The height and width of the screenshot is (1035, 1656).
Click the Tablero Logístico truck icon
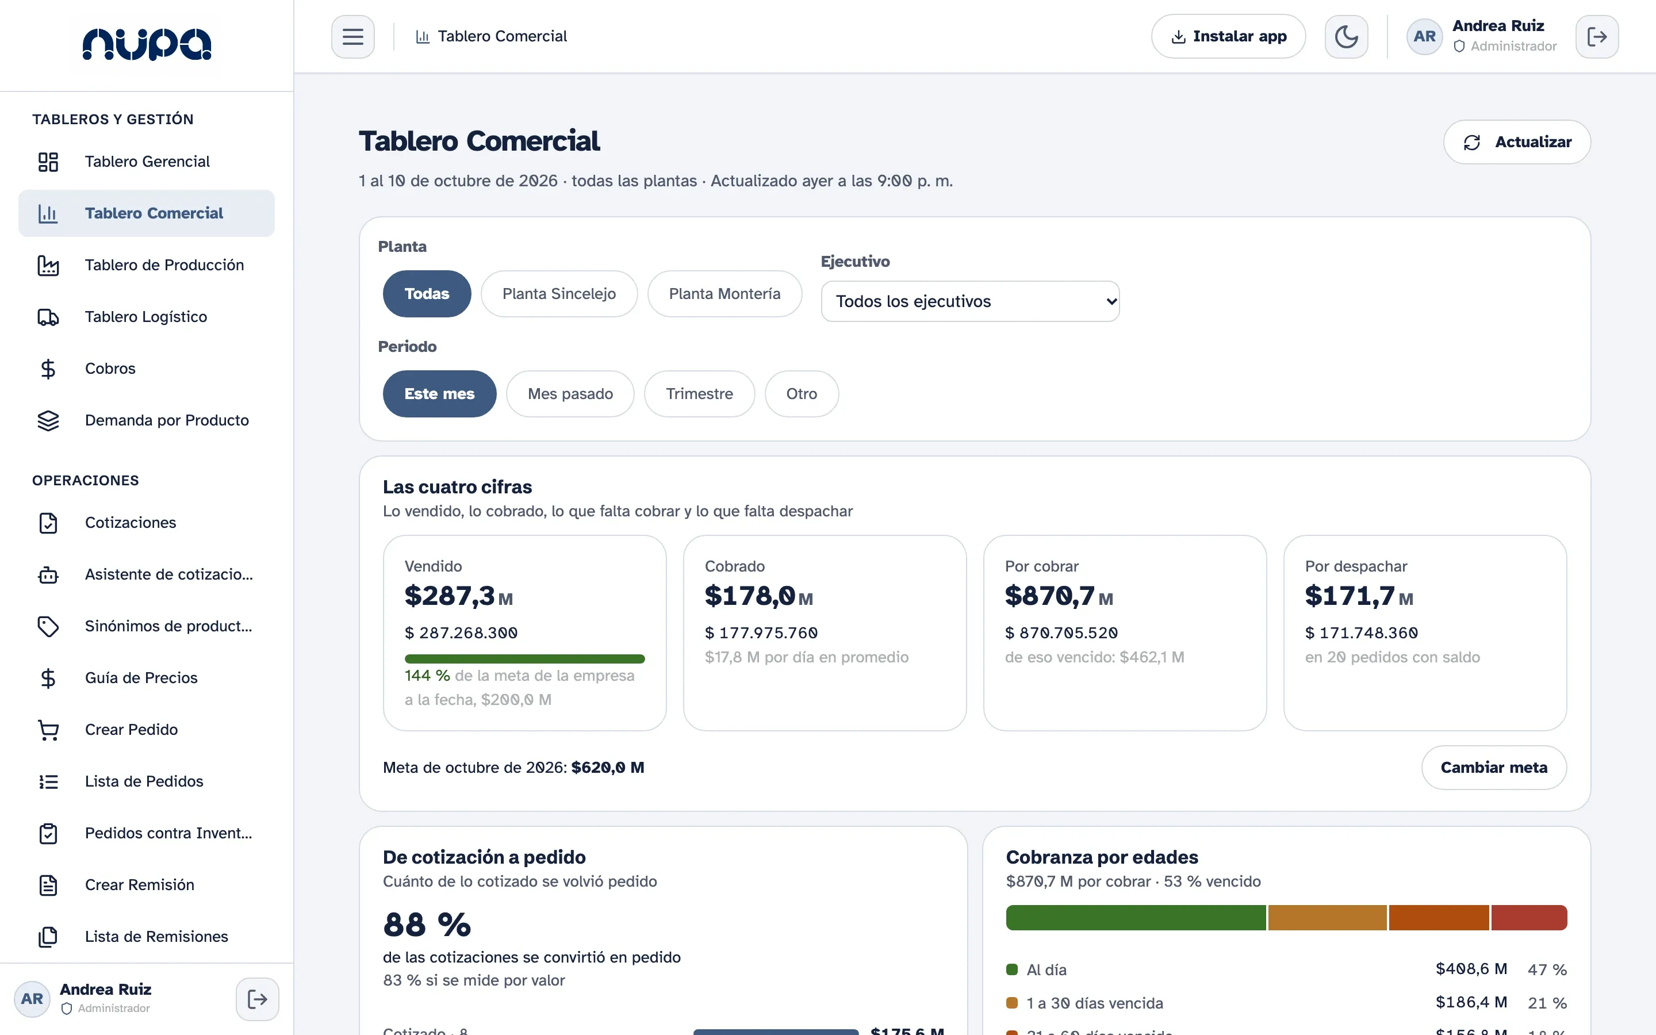(x=48, y=317)
